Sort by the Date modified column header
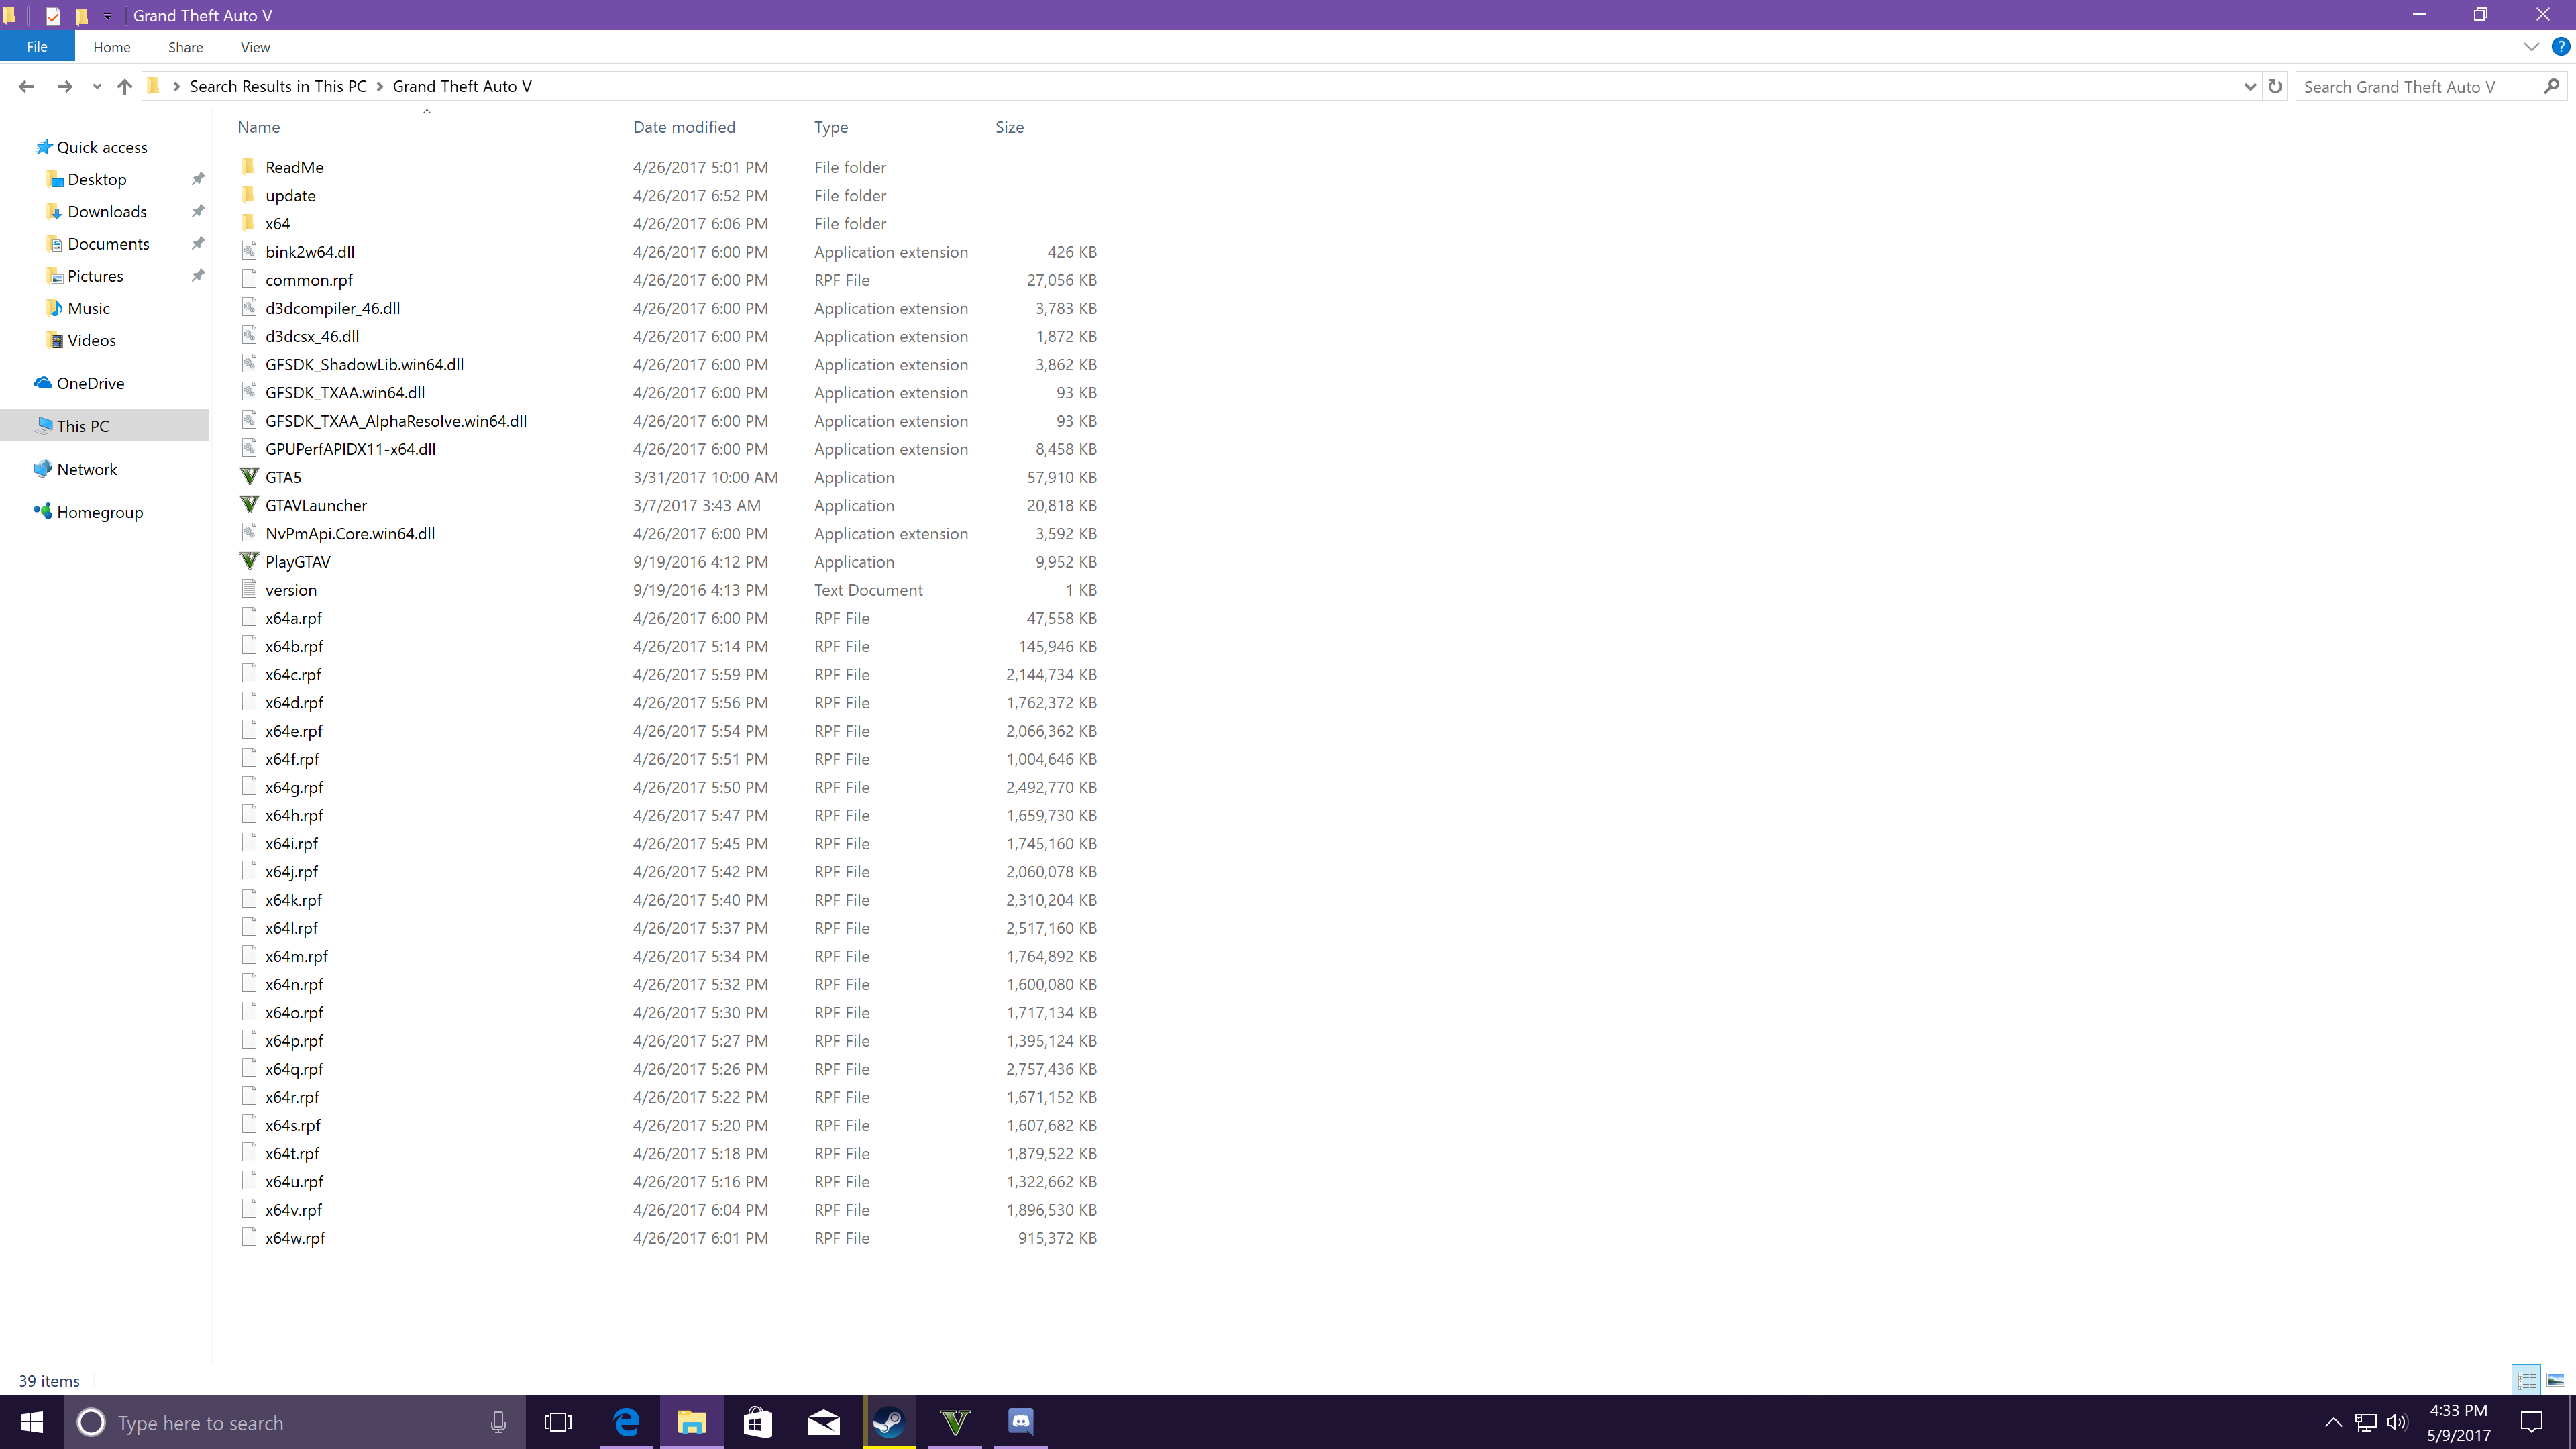The height and width of the screenshot is (1449, 2576). tap(684, 127)
